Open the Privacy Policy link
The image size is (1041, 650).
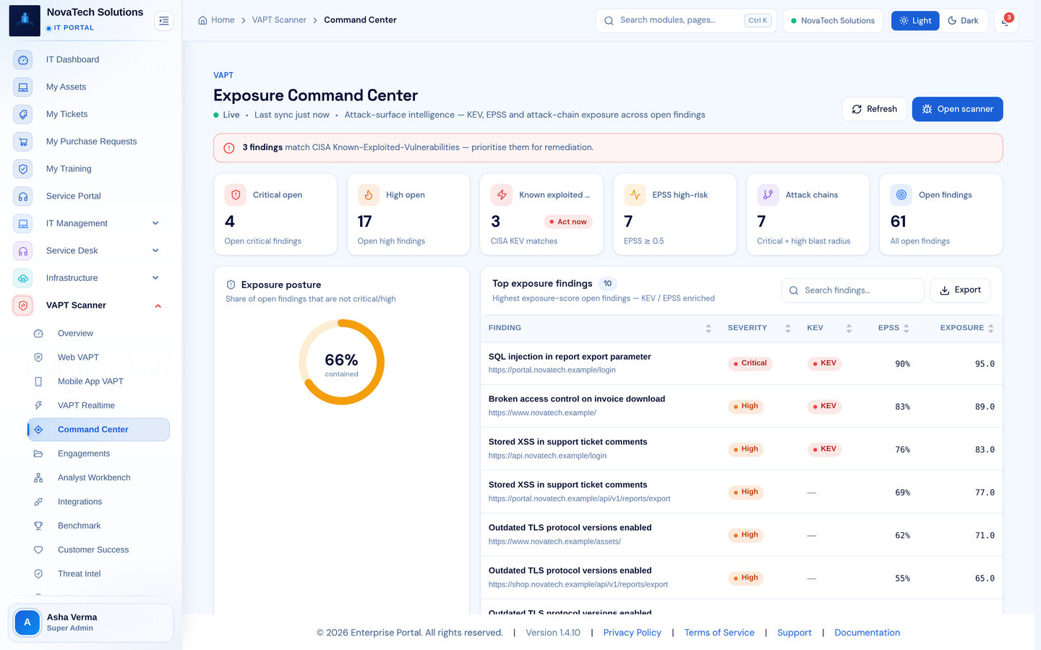633,633
